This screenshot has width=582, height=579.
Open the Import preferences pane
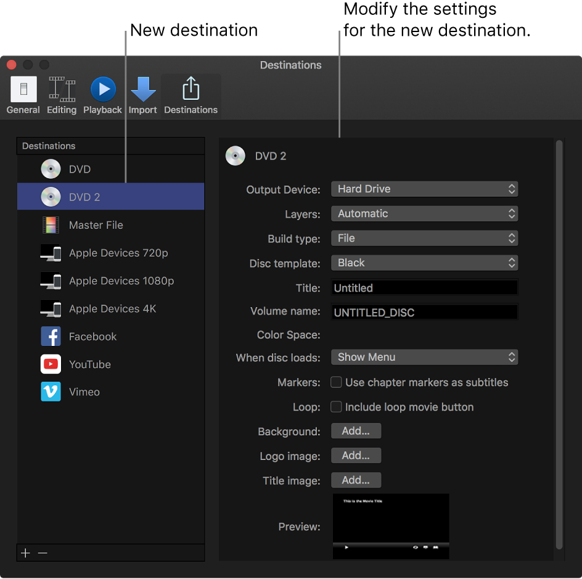(x=142, y=96)
